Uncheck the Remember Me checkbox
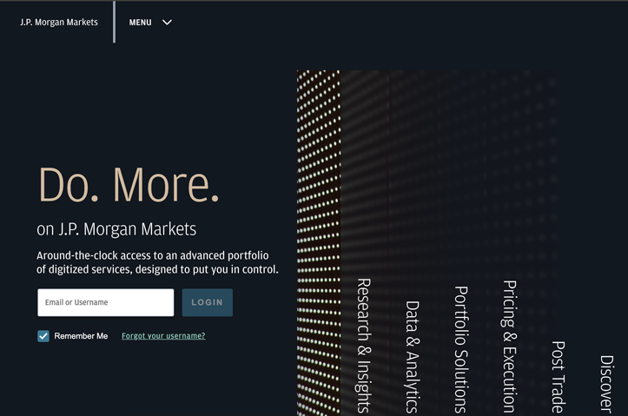The height and width of the screenshot is (416, 628). (43, 336)
